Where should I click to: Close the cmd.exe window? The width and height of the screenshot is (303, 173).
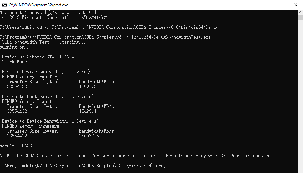click(296, 5)
